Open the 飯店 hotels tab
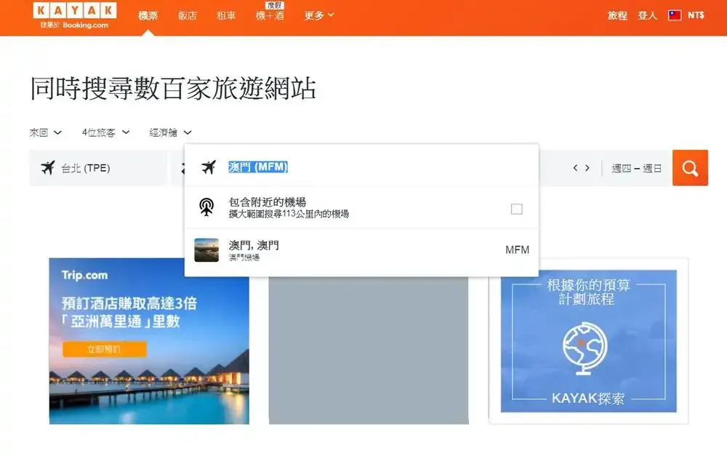This screenshot has width=727, height=456. point(188,16)
